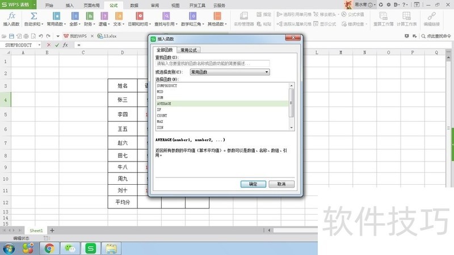Switch to the 开始 ribbon tab
454x255 pixels.
49,5
